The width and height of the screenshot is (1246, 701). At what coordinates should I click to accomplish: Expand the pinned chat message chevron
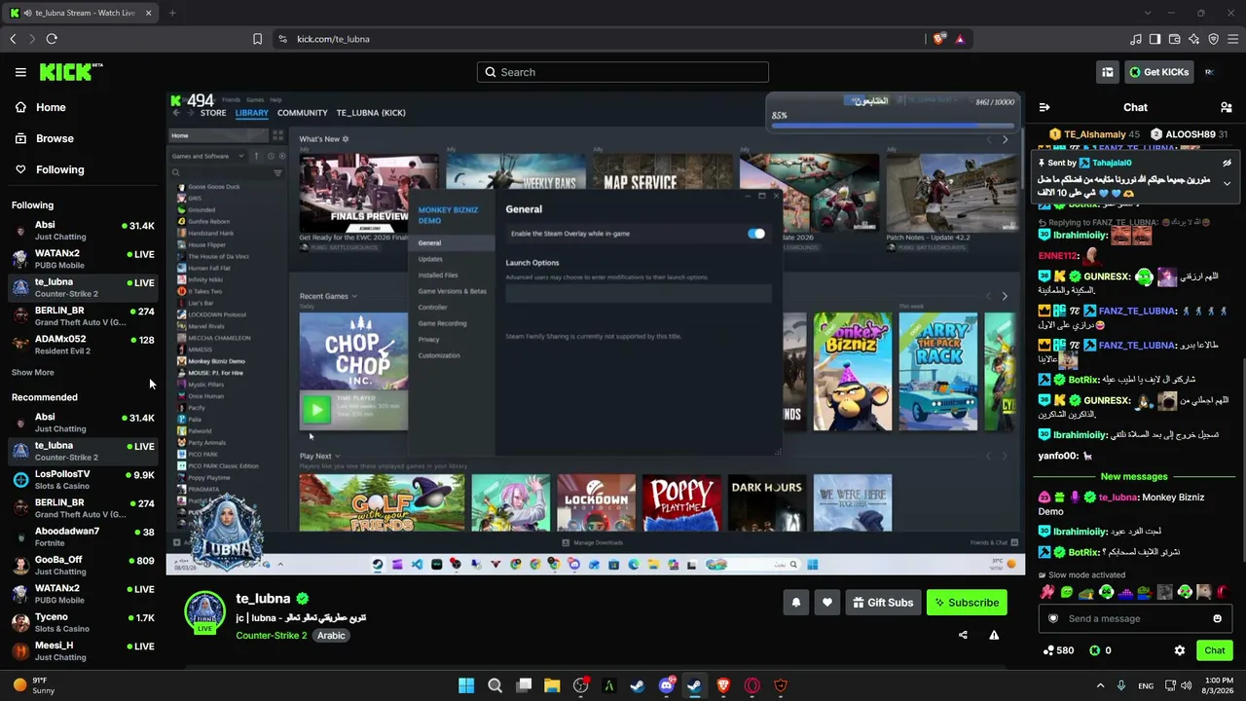click(1227, 183)
